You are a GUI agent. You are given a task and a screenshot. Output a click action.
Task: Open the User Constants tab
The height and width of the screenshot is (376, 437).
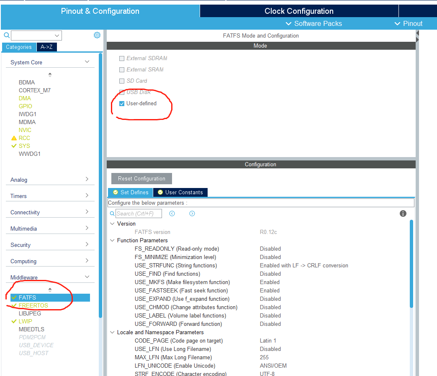(180, 193)
